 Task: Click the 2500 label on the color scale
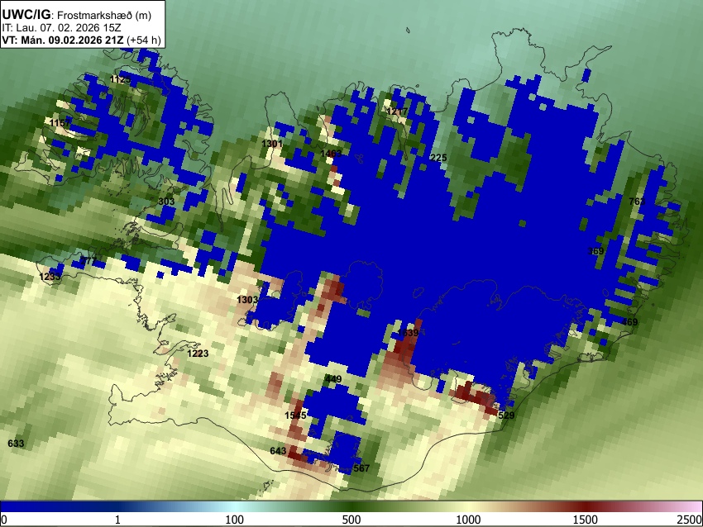pyautogui.click(x=691, y=520)
